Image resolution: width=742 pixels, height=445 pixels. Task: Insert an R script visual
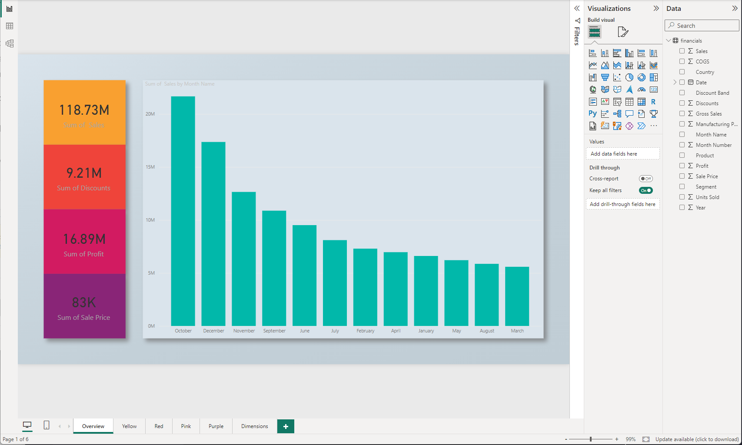click(x=654, y=102)
